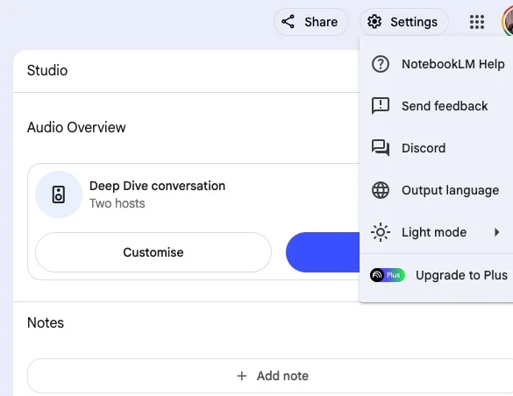
Task: Click the Studio panel heading
Action: pyautogui.click(x=47, y=71)
